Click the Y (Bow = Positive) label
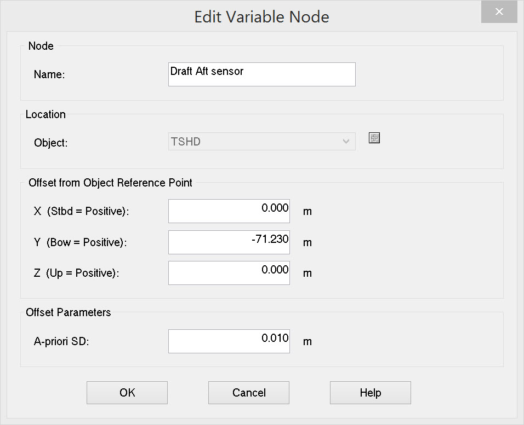Image resolution: width=524 pixels, height=425 pixels. coord(80,242)
